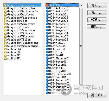The height and width of the screenshot is (101, 109).
Task: Click the blue circle icon beside 019-Earth01
Action: pos(47,65)
